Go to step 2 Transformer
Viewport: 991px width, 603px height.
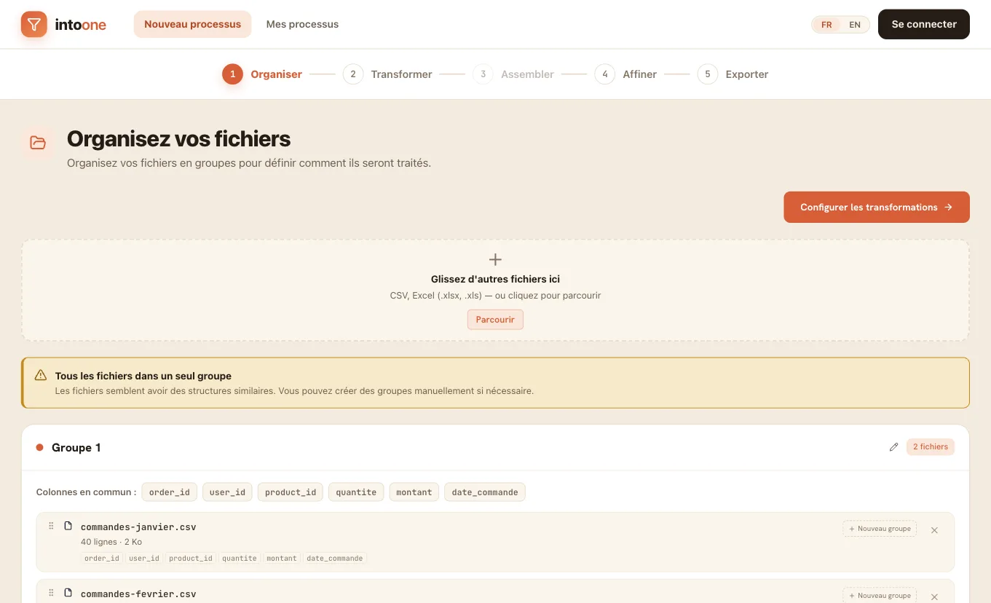387,74
